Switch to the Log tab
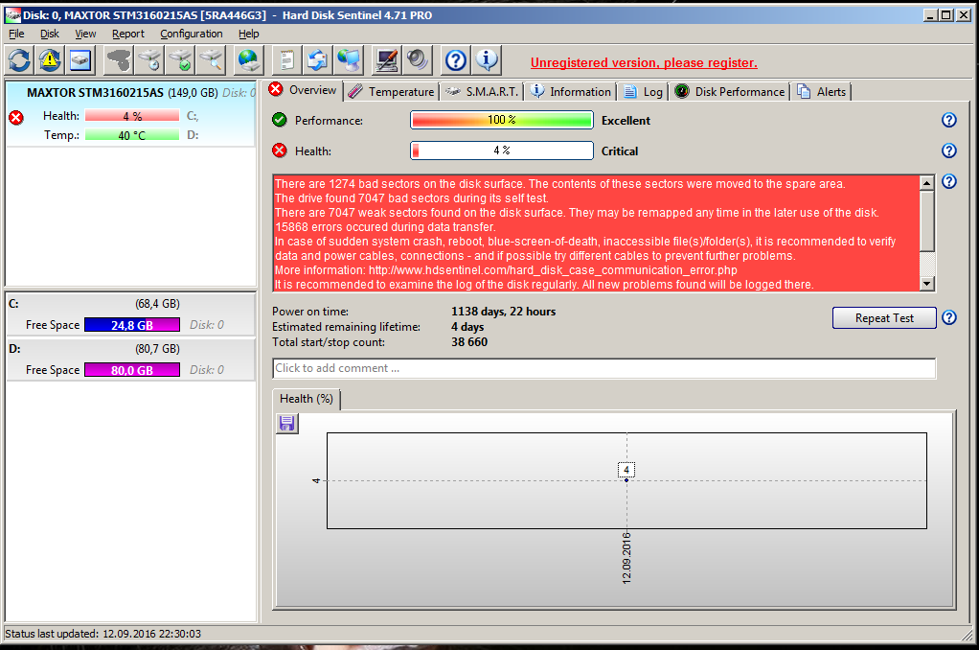Image resolution: width=979 pixels, height=650 pixels. 643,92
